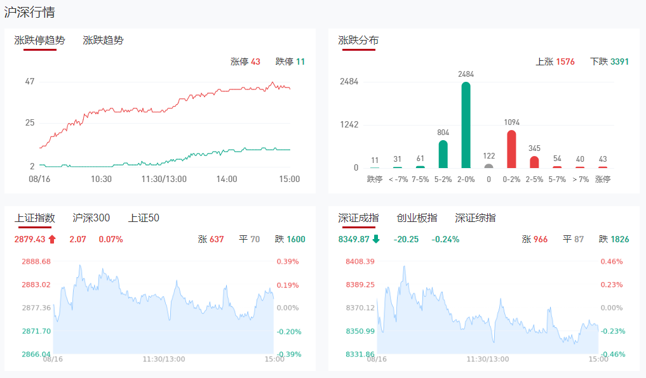Click the gray 122 flat bar
The image size is (646, 378).
488,166
